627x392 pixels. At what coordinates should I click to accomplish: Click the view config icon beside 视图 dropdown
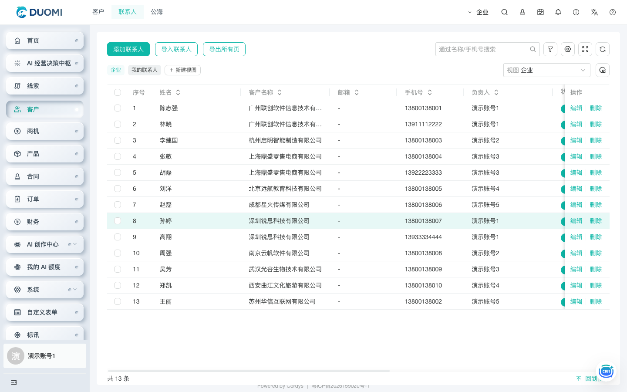tap(603, 70)
